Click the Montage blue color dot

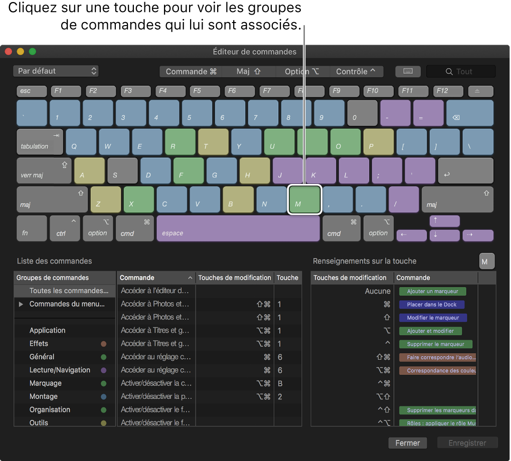pos(104,396)
